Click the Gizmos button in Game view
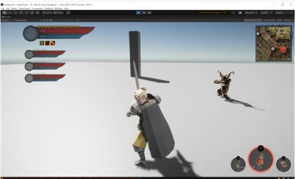295x179 pixels. pos(289,20)
